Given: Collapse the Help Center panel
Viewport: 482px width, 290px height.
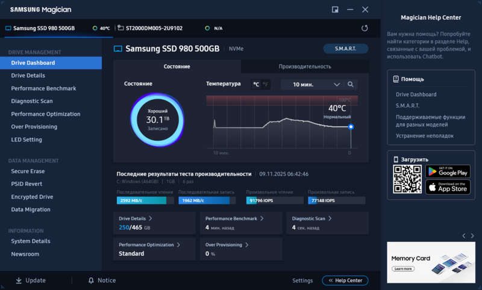Looking at the screenshot, I should point(345,280).
